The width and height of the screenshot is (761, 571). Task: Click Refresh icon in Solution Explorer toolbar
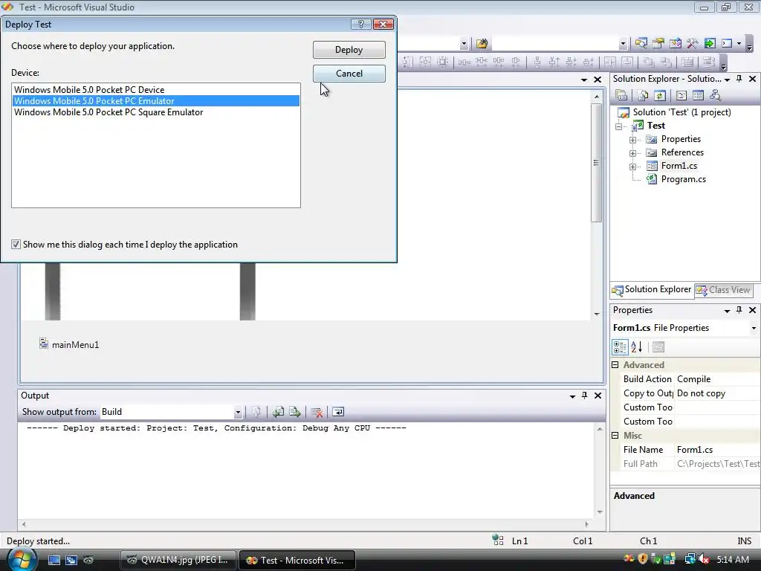point(659,96)
